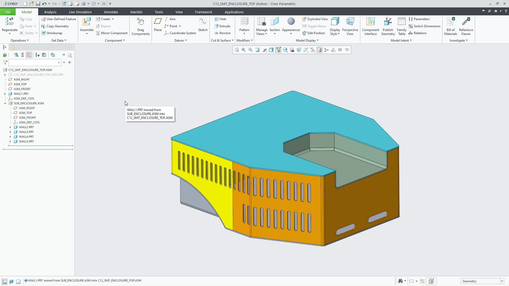Expand the Datum group dropdown
Image resolution: width=509 pixels, height=286 pixels.
click(x=181, y=41)
